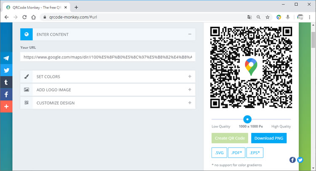
Task: Download the QR code as .EPS
Action: click(255, 153)
